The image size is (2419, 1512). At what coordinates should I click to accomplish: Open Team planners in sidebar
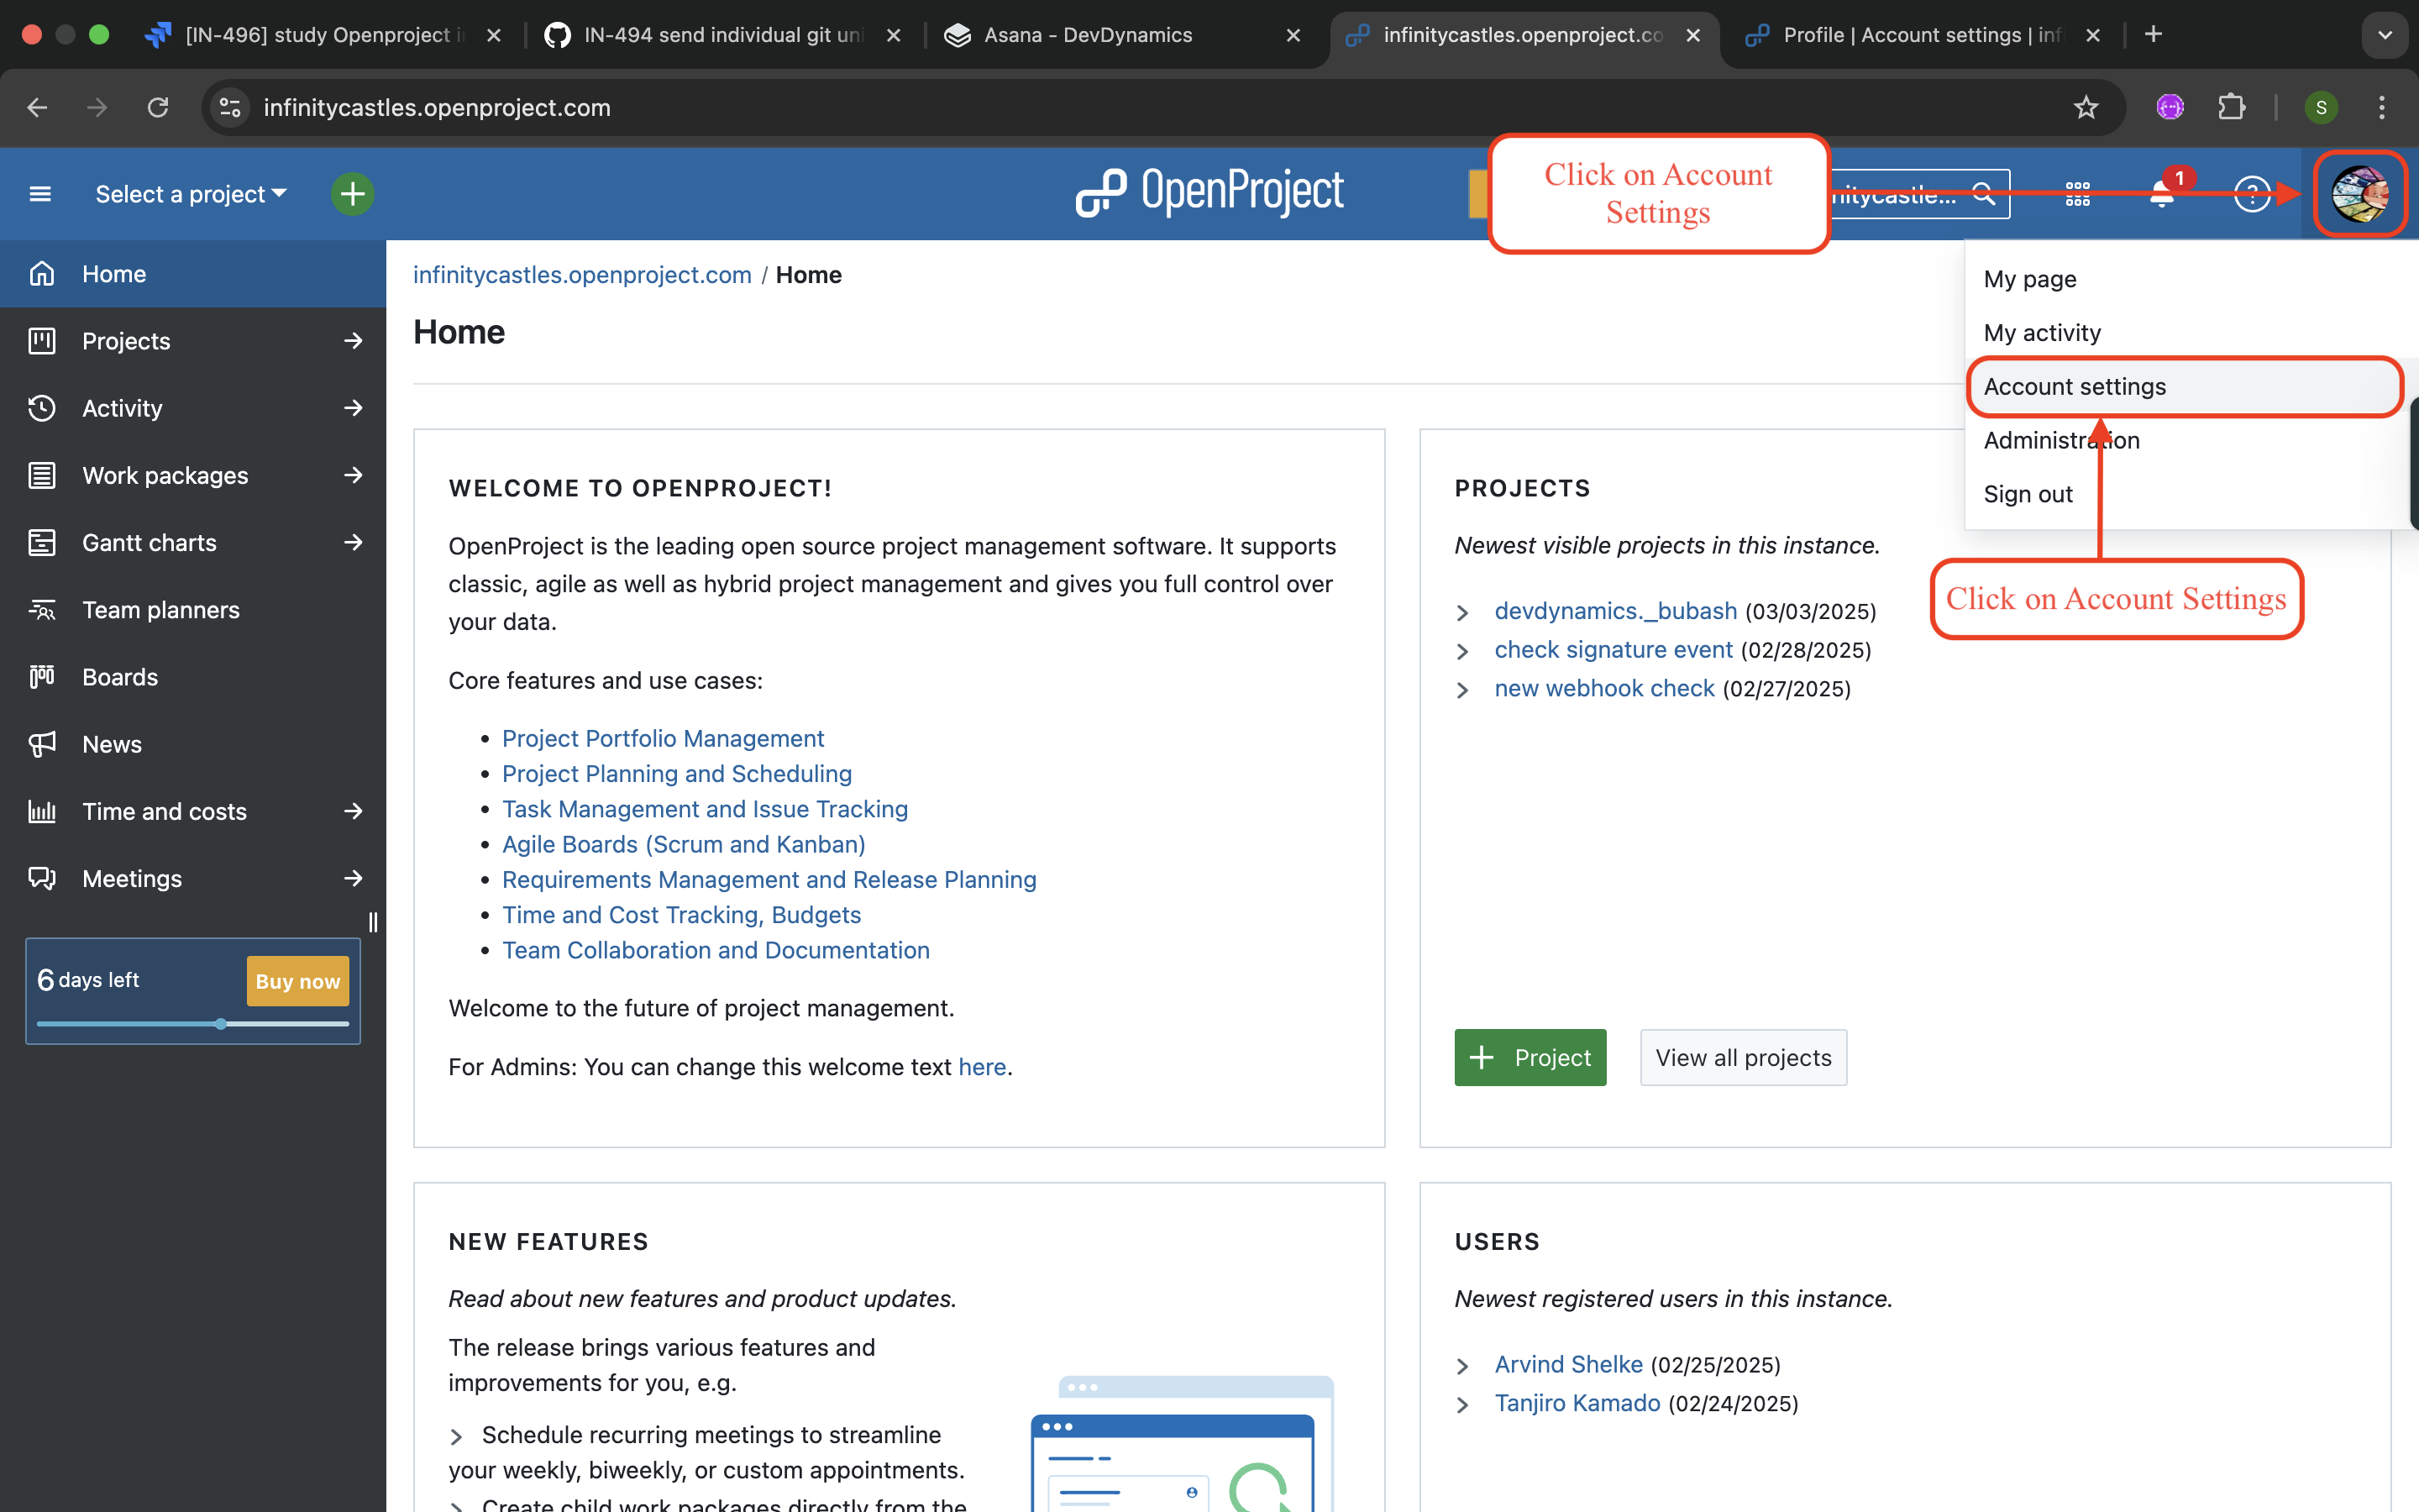pyautogui.click(x=160, y=610)
